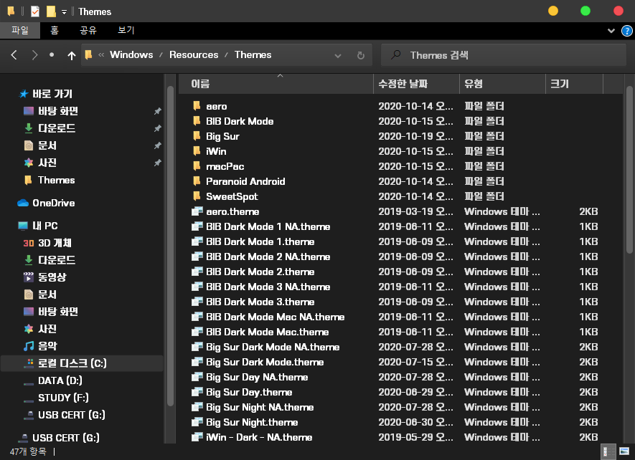Switch to the 보기 ribbon tab
The image size is (635, 460).
[126, 30]
